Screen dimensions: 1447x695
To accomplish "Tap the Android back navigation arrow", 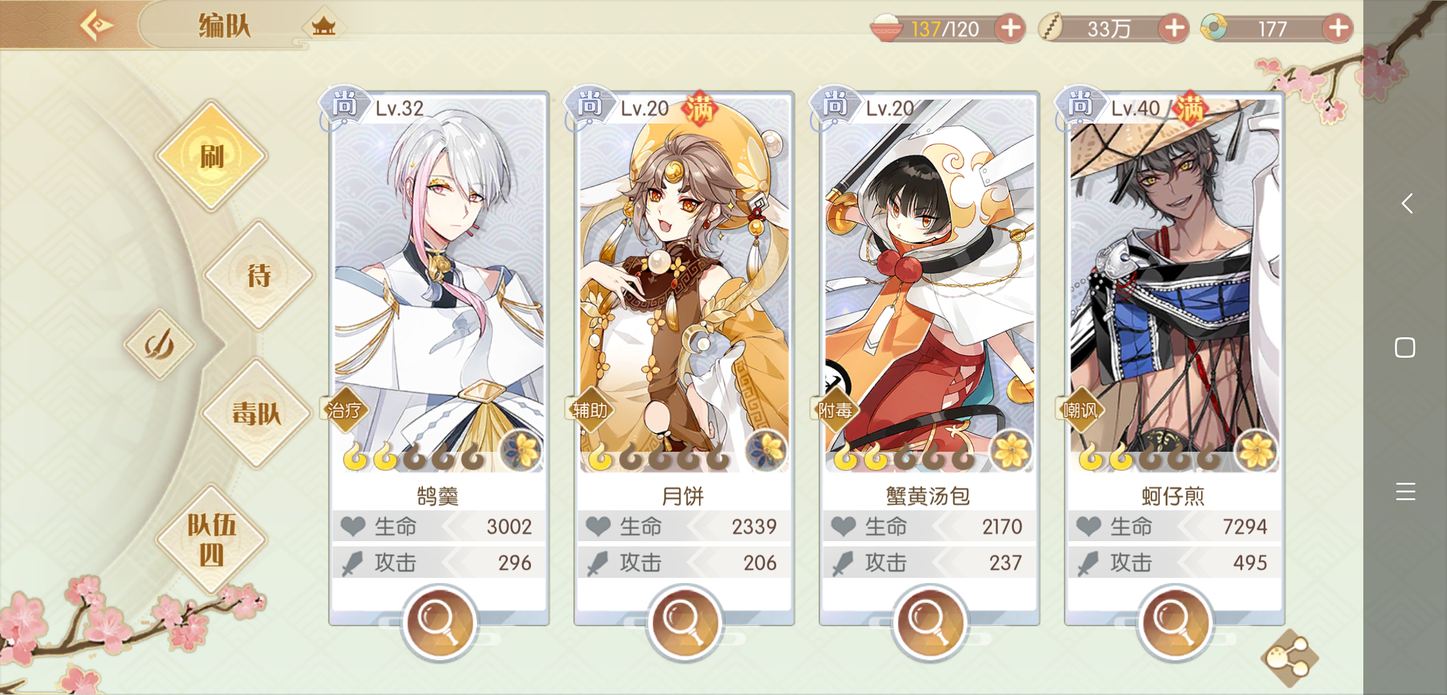I will click(x=1406, y=203).
